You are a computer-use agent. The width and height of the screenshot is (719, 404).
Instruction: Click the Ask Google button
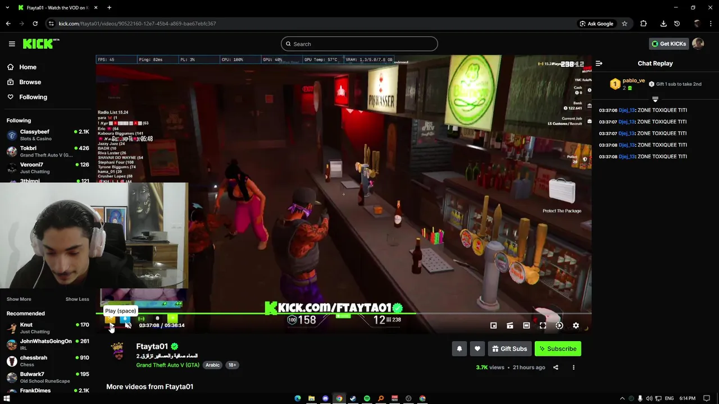pos(597,24)
